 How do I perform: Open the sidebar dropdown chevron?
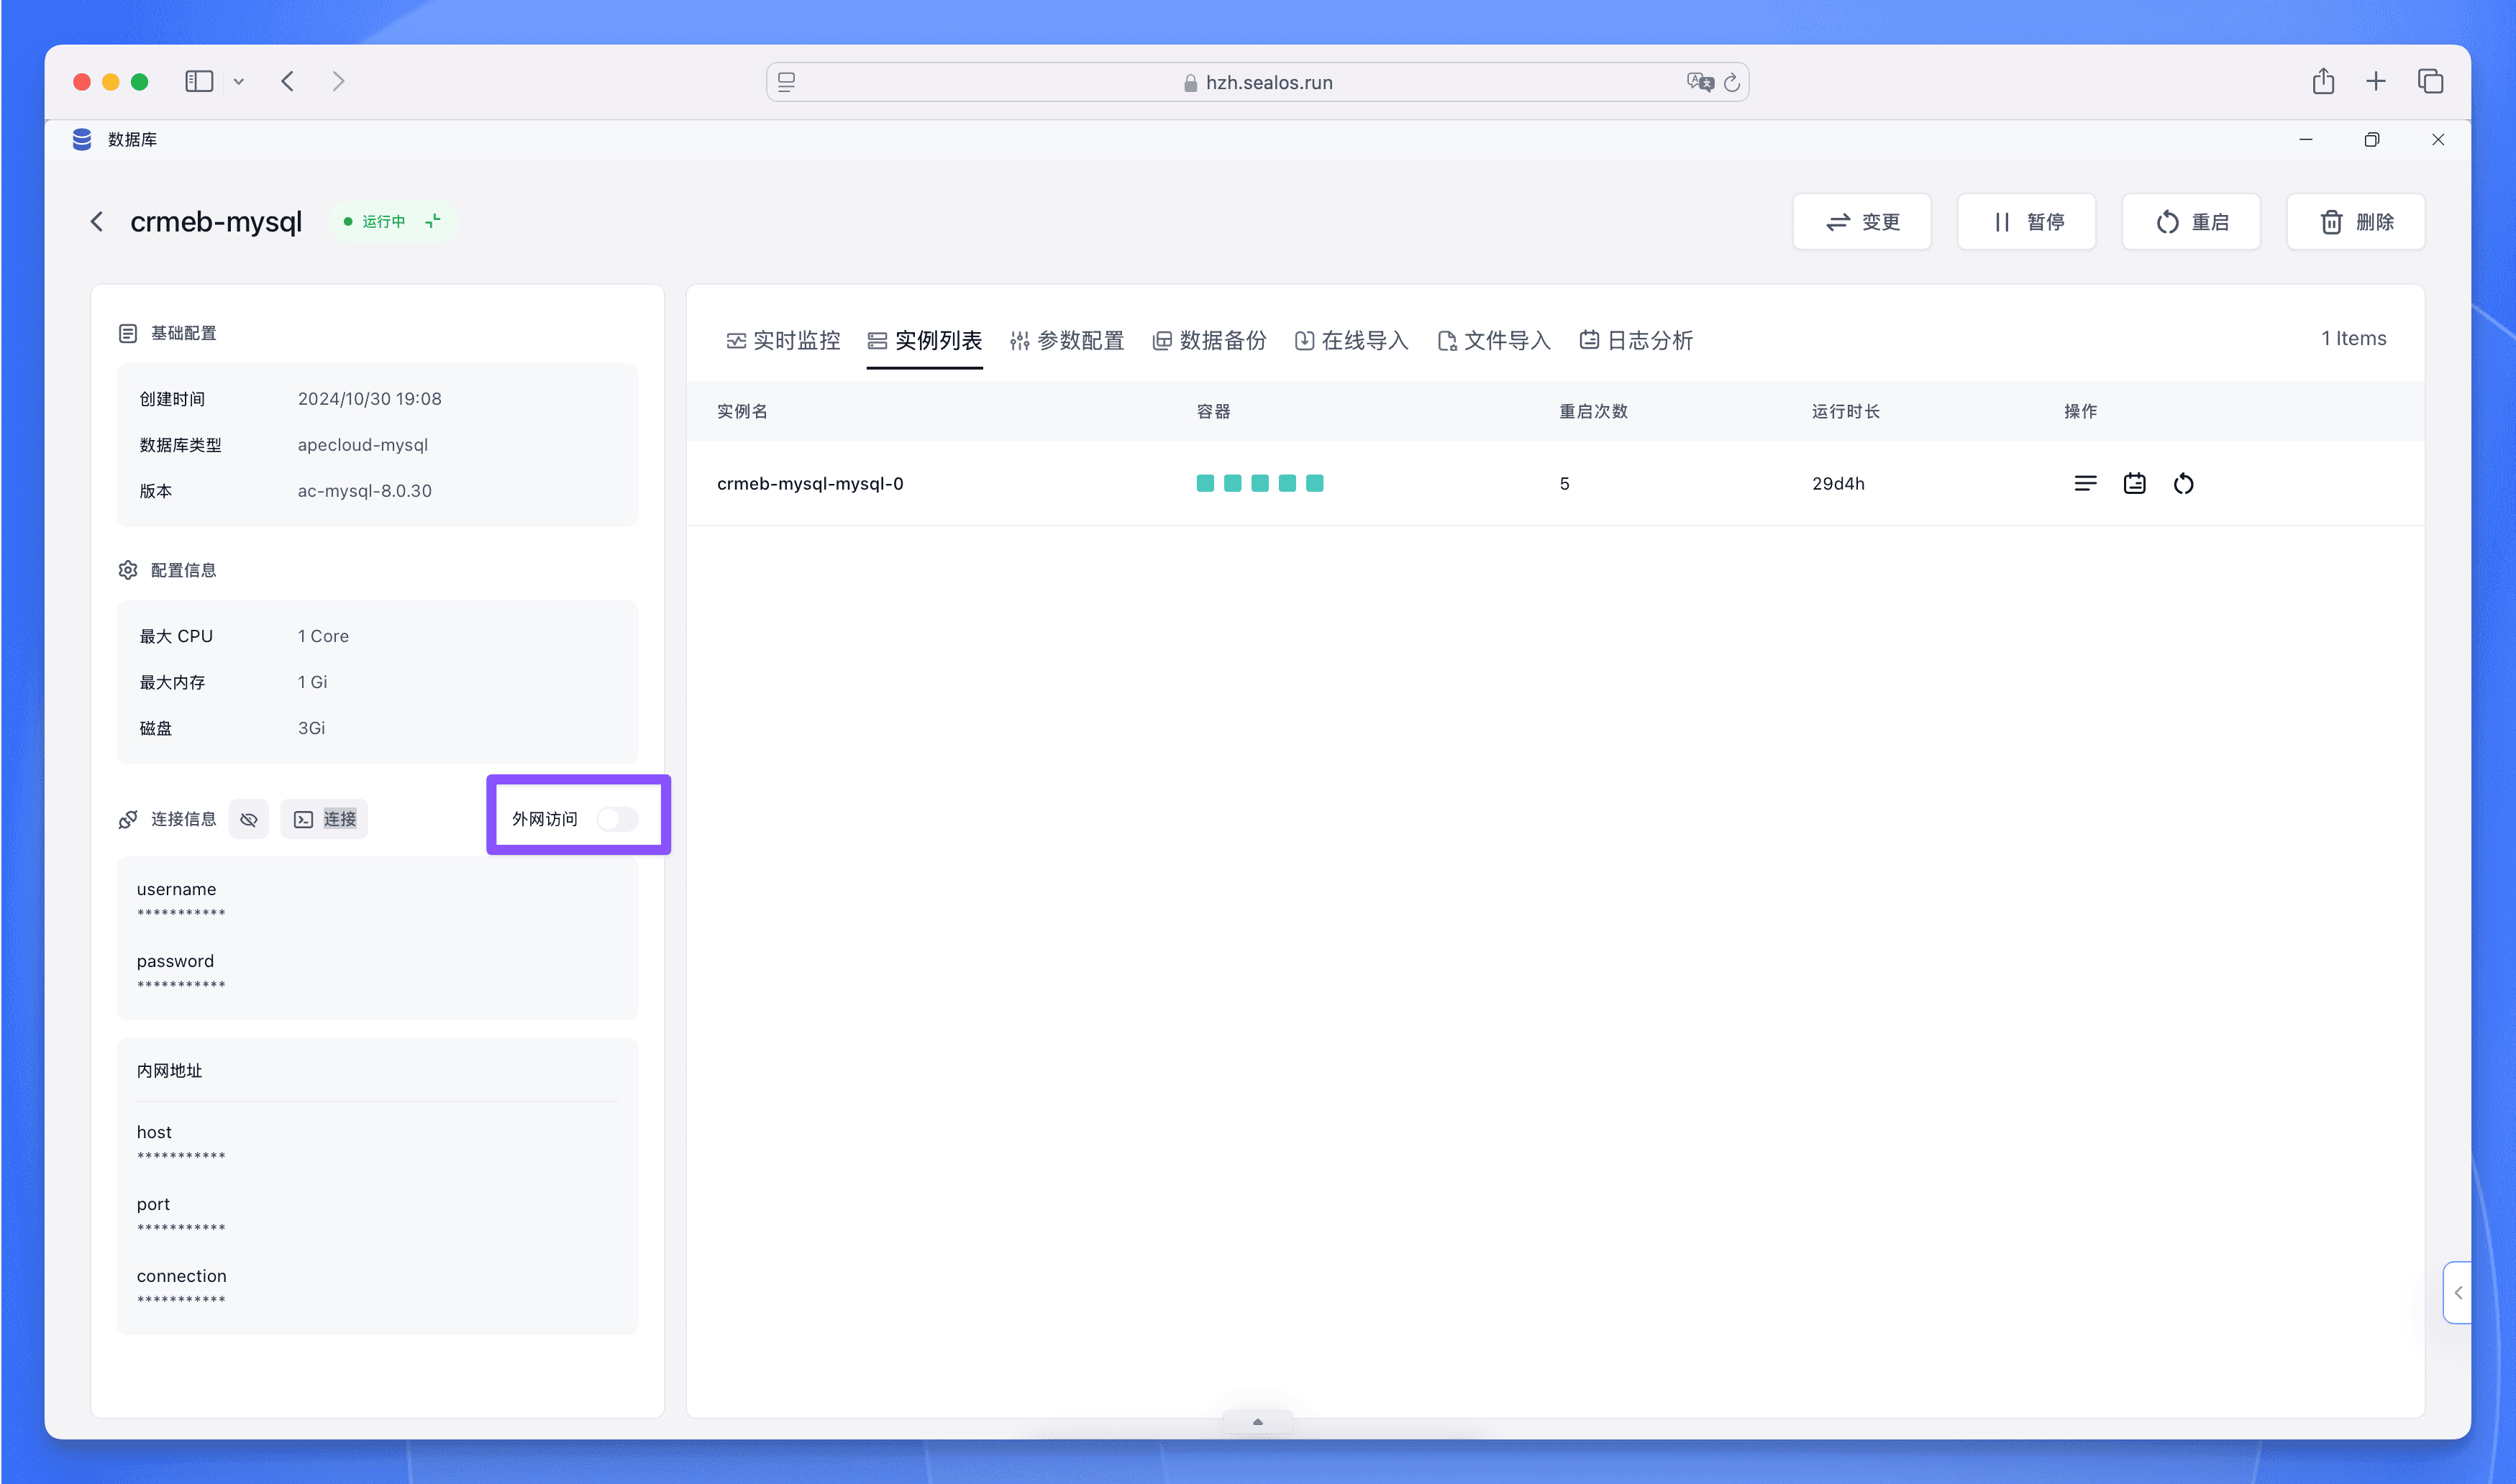[x=239, y=82]
